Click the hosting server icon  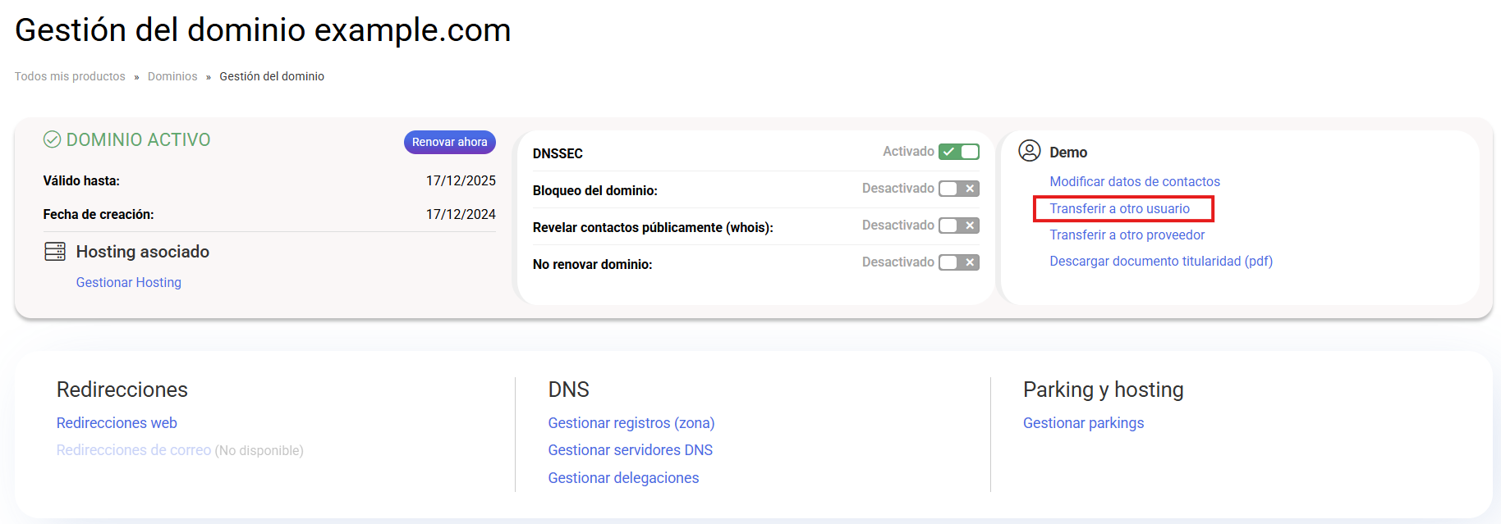[x=55, y=252]
